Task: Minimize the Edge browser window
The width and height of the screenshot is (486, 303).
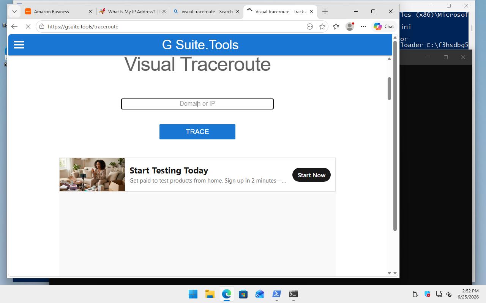Action: 356,11
